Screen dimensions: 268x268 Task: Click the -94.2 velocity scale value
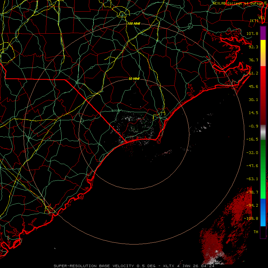pos(252,205)
